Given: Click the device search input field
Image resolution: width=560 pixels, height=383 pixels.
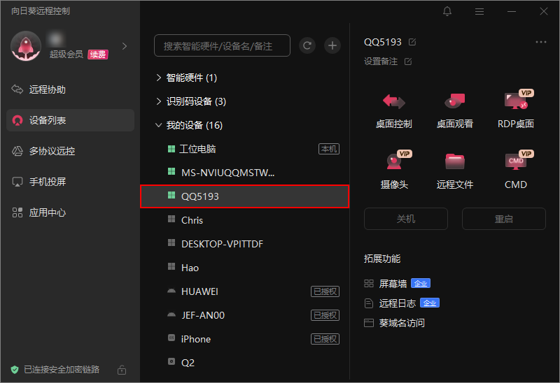Looking at the screenshot, I should click(222, 45).
